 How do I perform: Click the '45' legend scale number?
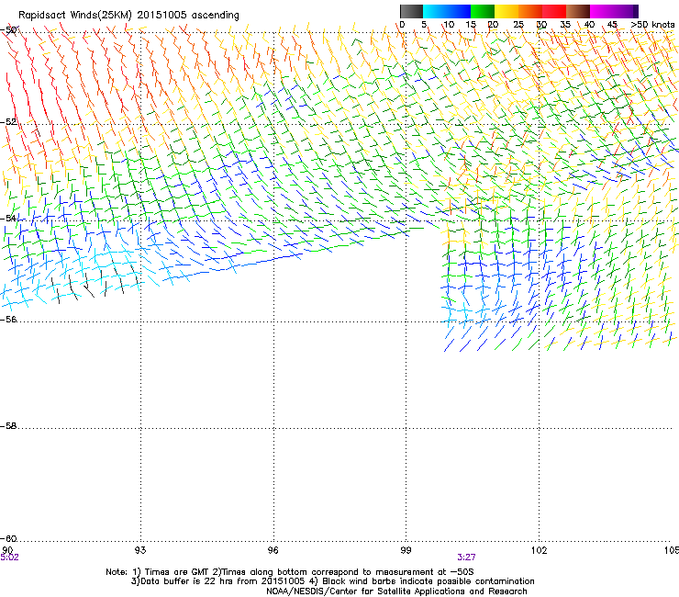click(612, 25)
